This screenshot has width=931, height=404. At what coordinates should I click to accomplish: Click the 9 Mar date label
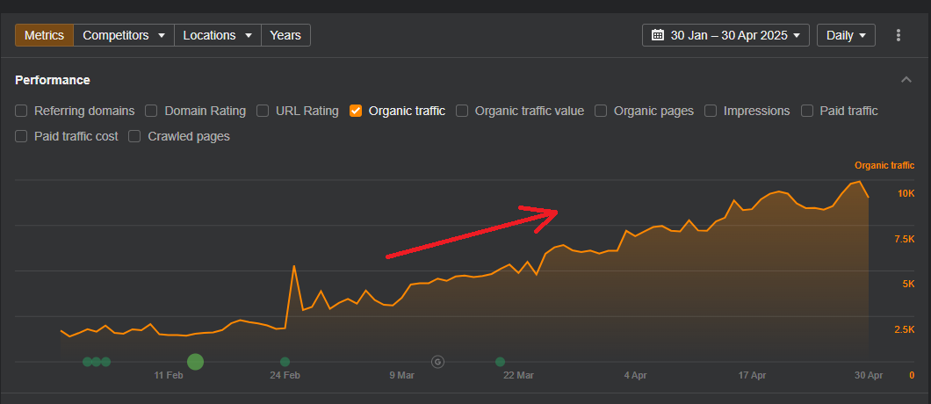point(402,376)
